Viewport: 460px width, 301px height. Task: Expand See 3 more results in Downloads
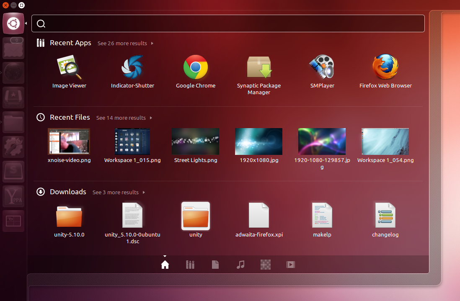coord(115,192)
